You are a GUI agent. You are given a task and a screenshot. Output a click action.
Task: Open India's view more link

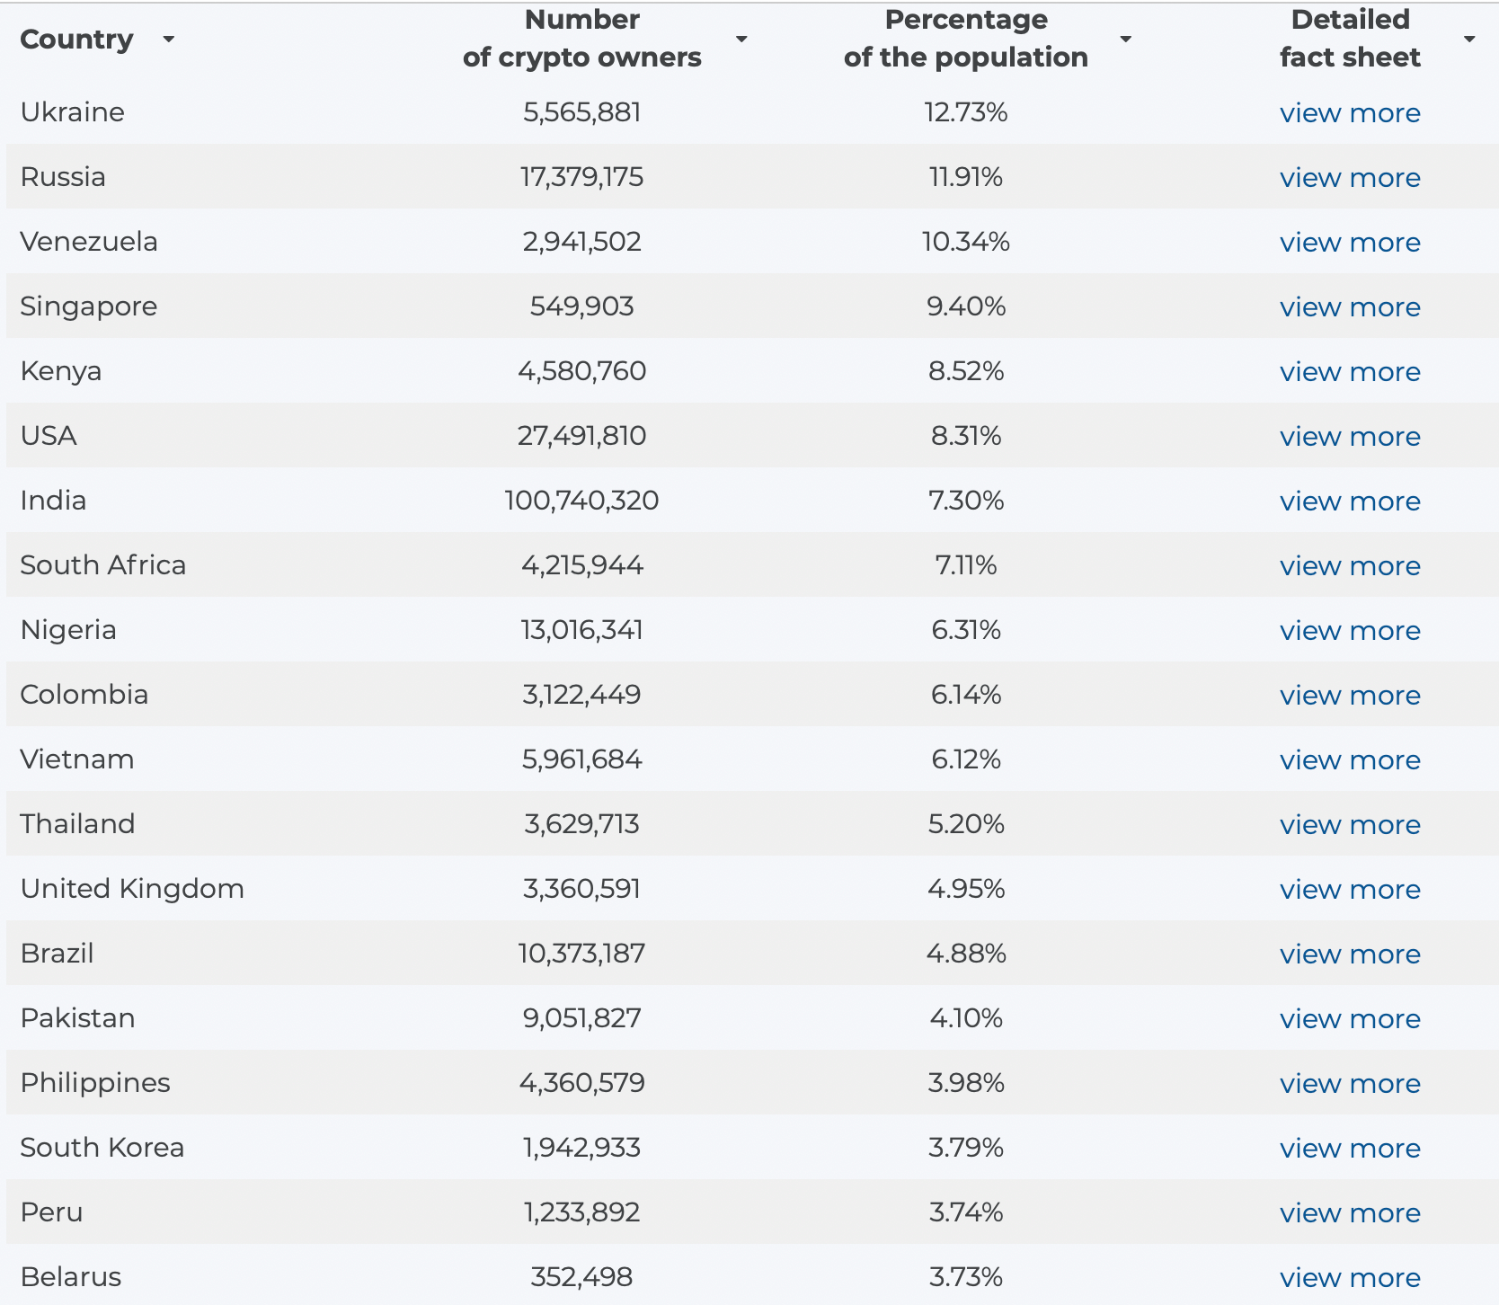[x=1350, y=502]
